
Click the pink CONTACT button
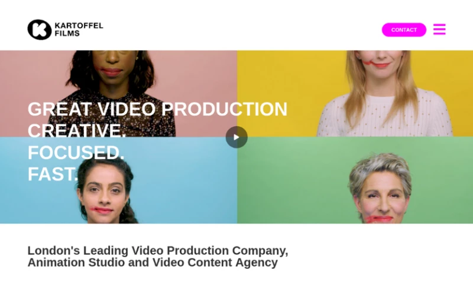click(404, 29)
